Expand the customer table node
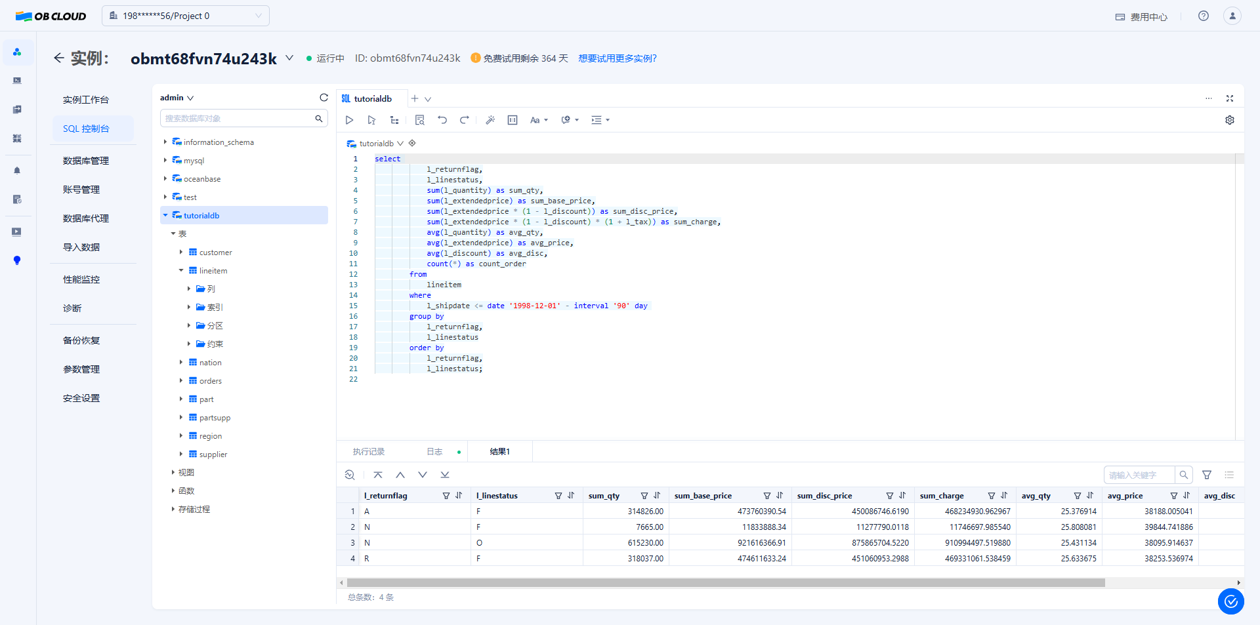 (181, 252)
